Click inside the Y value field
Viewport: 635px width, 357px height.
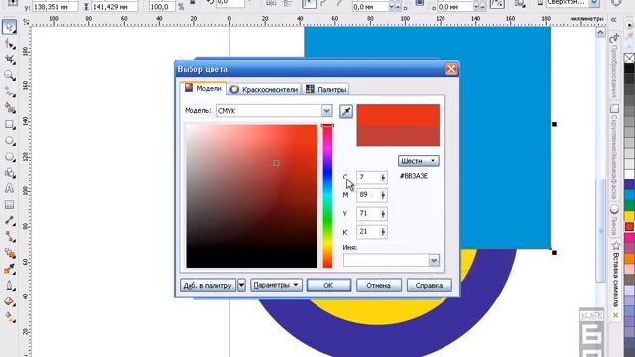368,214
